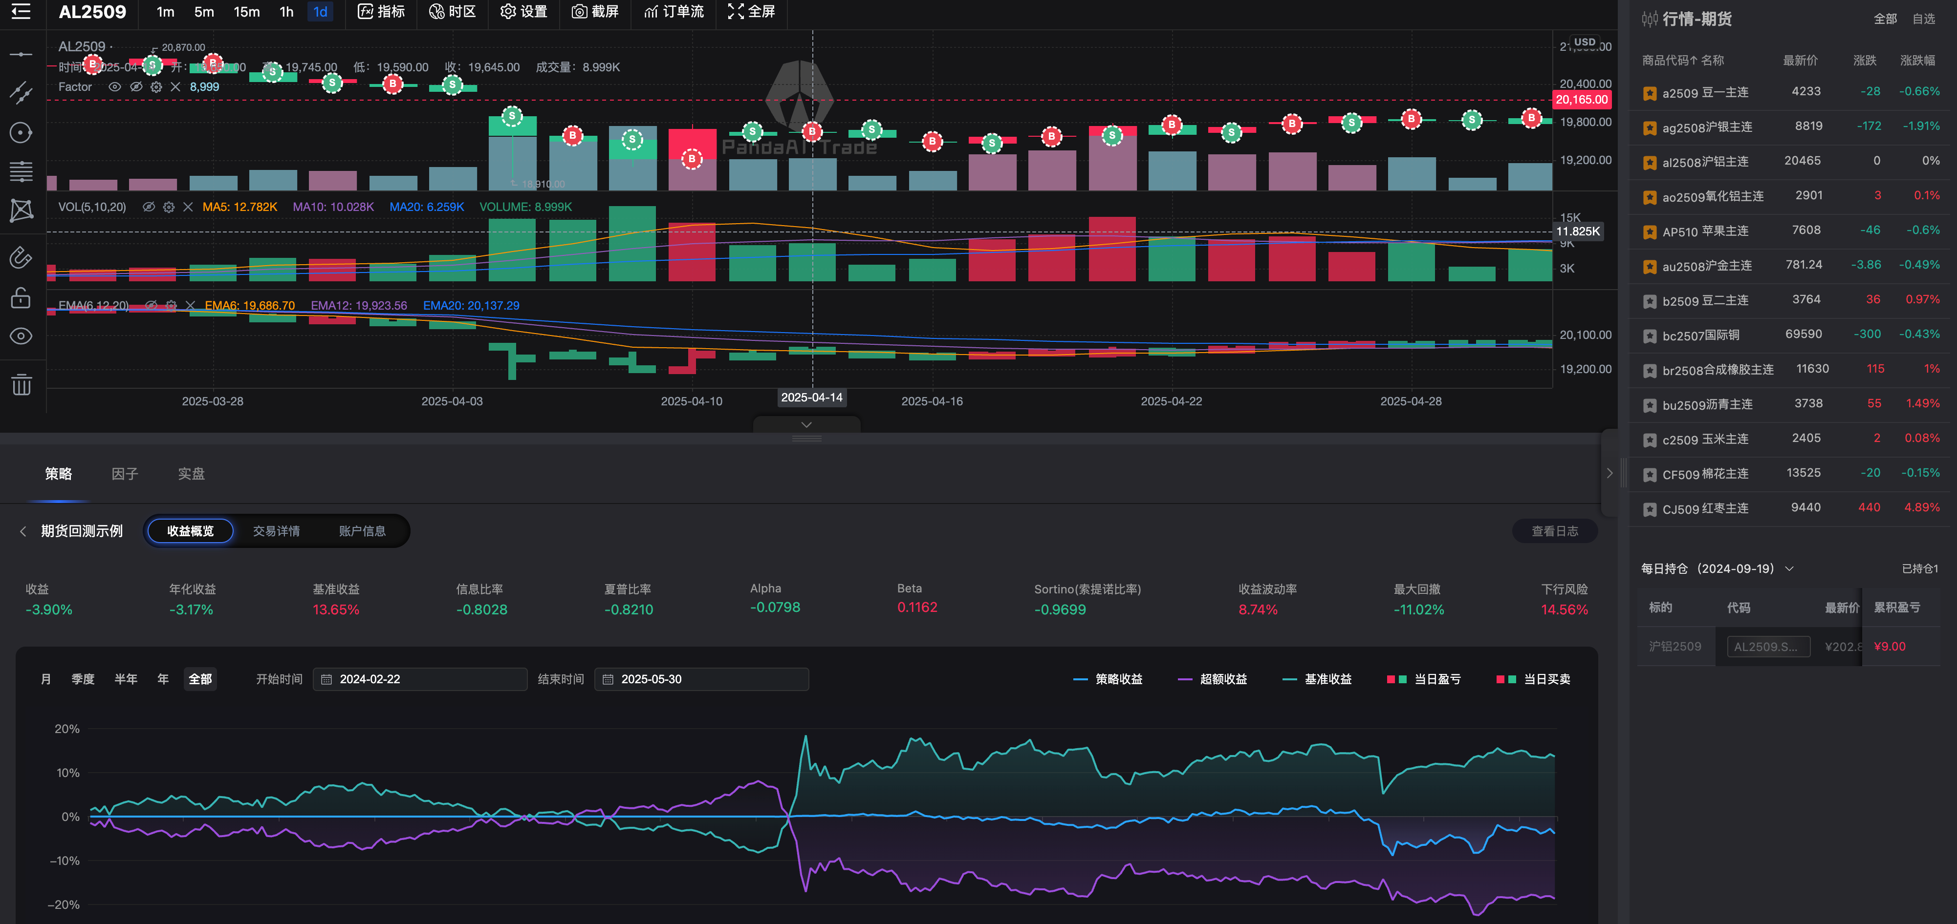Click the 开始时间 date input field
The height and width of the screenshot is (924, 1957).
[419, 679]
